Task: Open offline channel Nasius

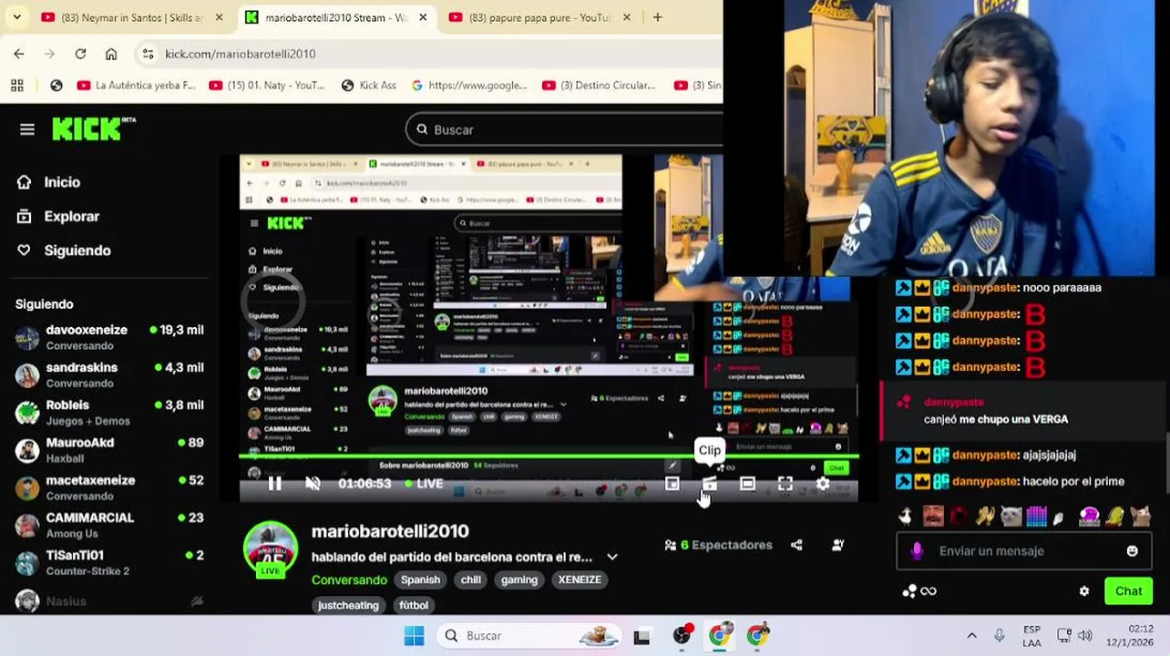Action: [109, 601]
